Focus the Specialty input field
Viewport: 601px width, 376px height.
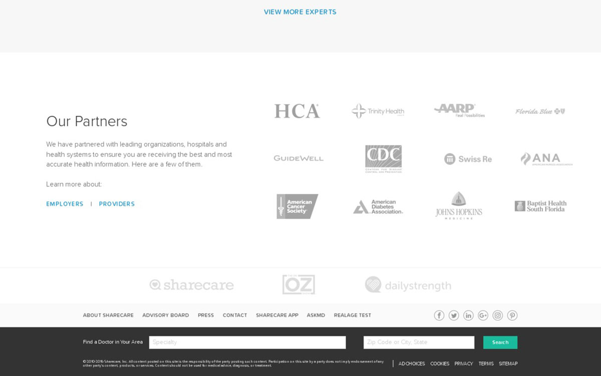tap(247, 342)
